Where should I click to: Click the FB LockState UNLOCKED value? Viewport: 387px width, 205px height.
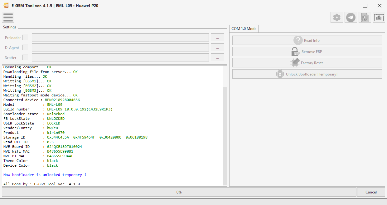coord(56,119)
